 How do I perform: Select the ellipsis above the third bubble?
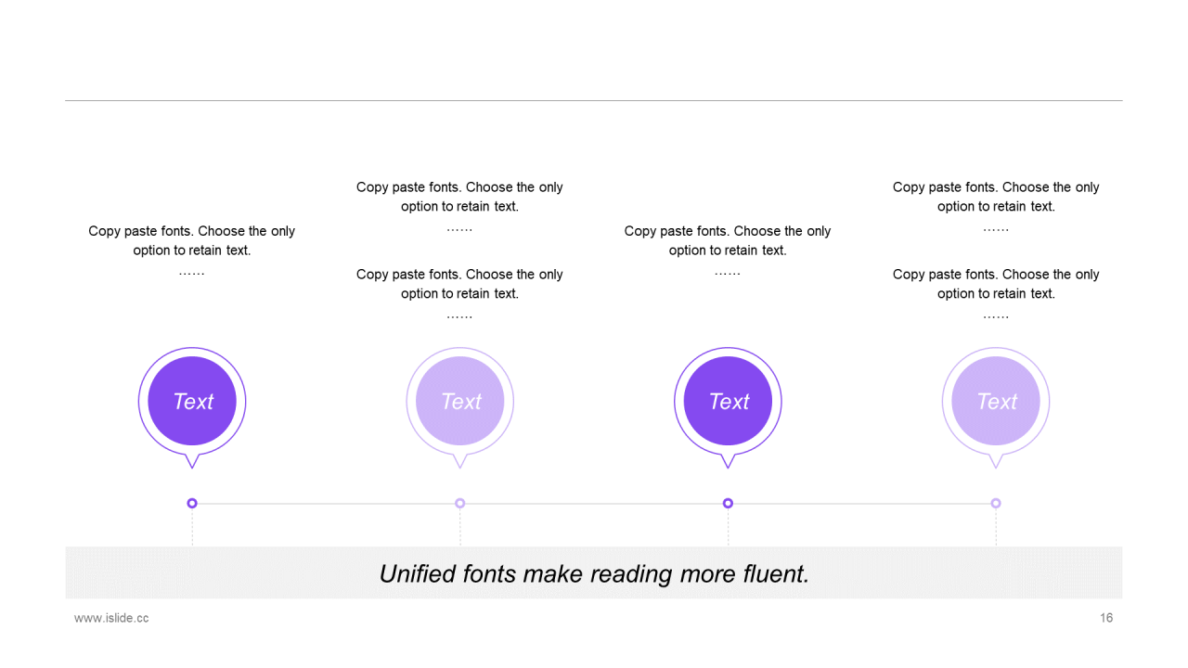(x=728, y=273)
